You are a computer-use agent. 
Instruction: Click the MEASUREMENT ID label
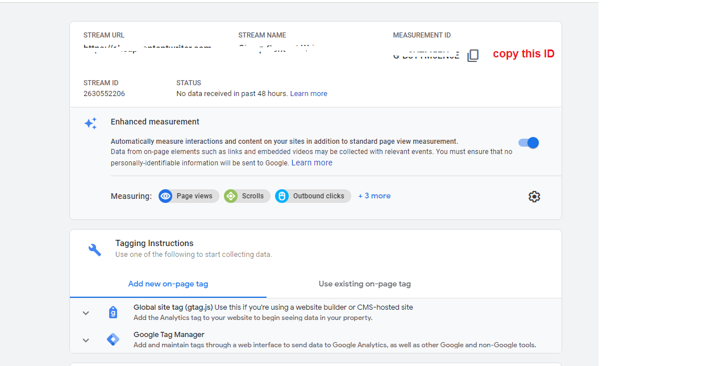click(x=422, y=35)
